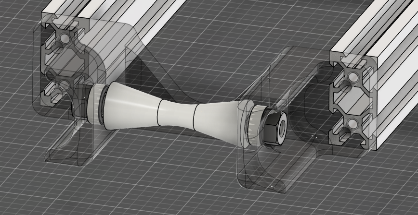This screenshot has height=215, width=418.
Task: Select the center web of right extrusion profile
Action: [352, 100]
